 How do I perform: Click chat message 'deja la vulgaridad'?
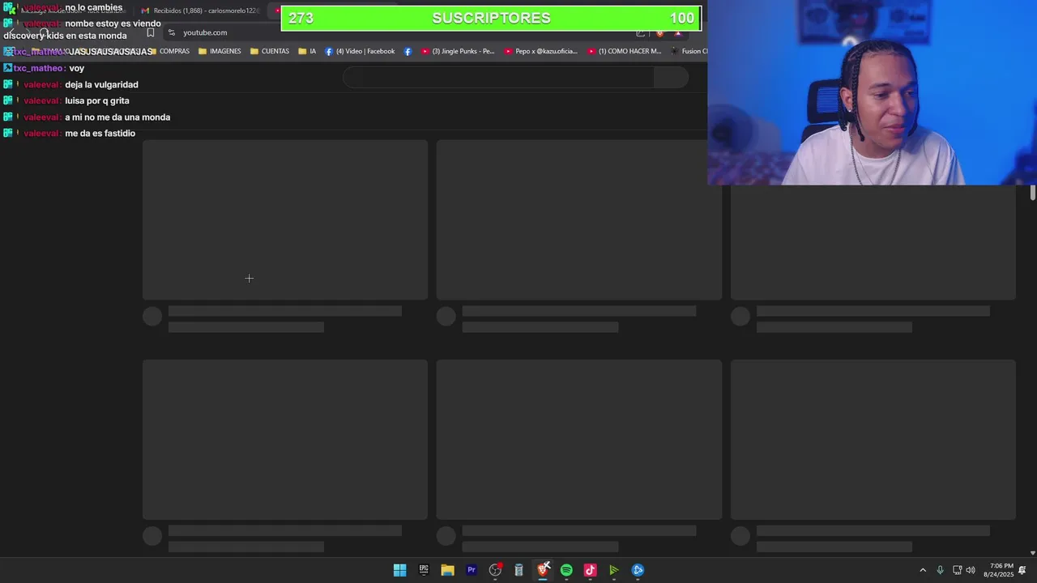pyautogui.click(x=101, y=84)
